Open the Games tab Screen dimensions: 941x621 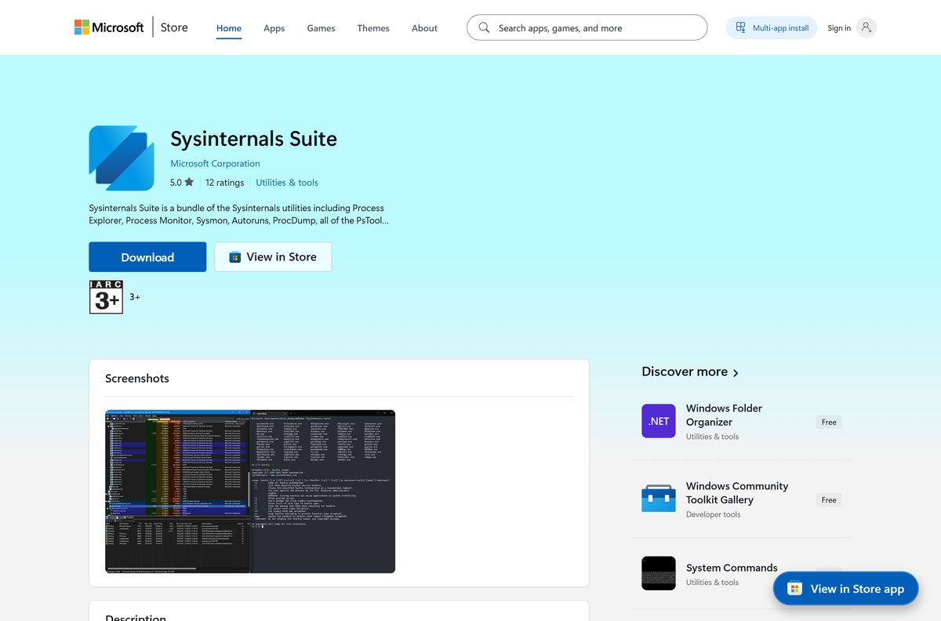click(x=321, y=28)
